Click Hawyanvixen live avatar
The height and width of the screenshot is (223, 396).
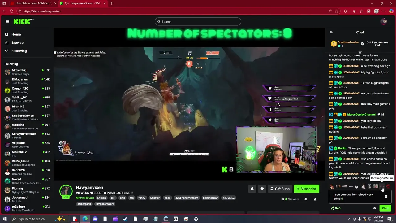(x=66, y=192)
